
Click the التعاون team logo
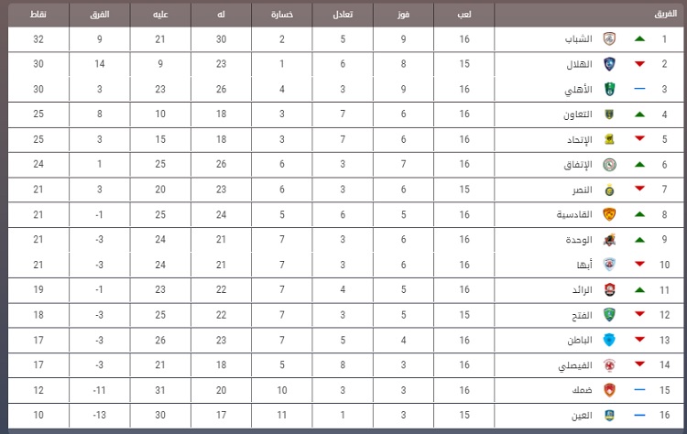pyautogui.click(x=609, y=114)
